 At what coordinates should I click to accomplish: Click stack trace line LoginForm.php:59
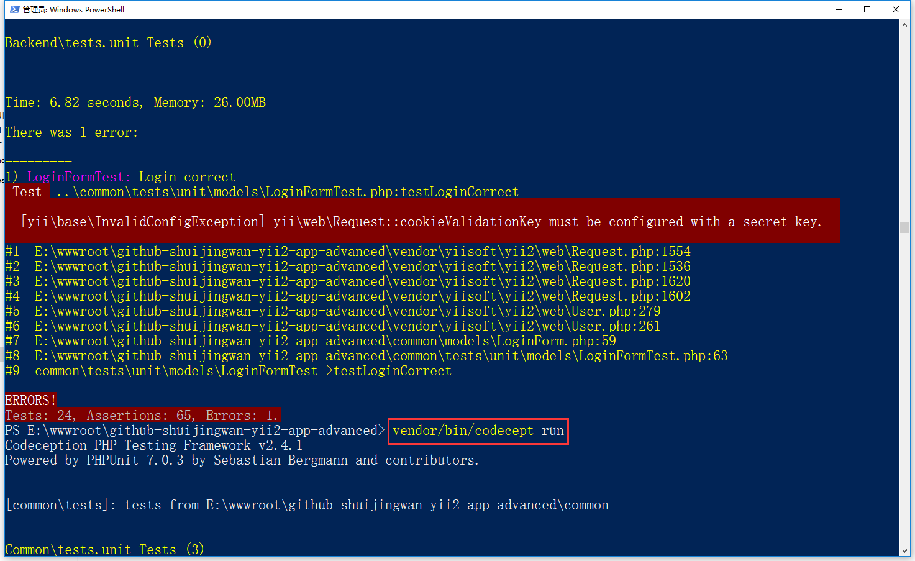pyautogui.click(x=325, y=341)
